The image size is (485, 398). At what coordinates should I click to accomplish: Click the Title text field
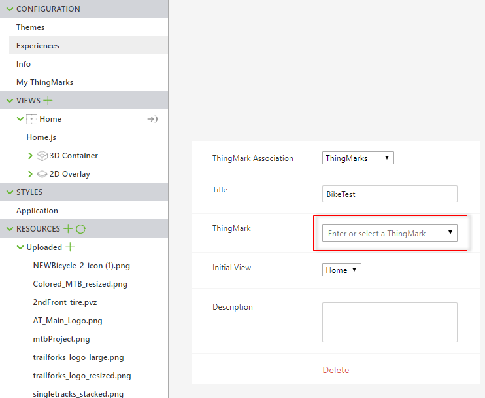pos(390,194)
